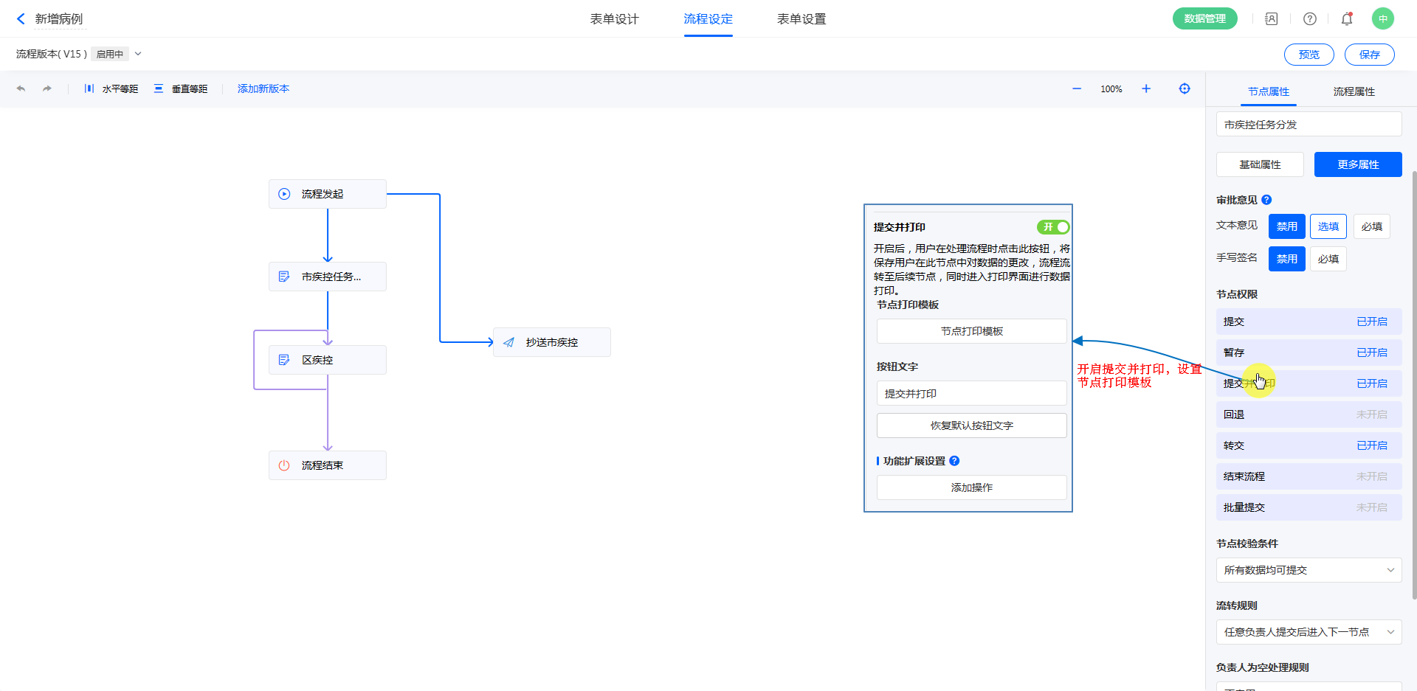Switch to the 表单设计 tab

pos(614,19)
